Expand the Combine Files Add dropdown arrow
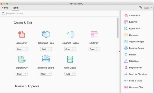 [50, 49]
